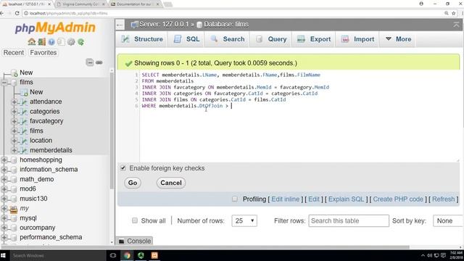The image size is (464, 261).
Task: Open navigation panel settings gear
Action: pyautogui.click(x=71, y=42)
